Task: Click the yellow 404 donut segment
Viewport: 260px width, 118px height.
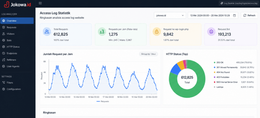Action: coord(181,65)
